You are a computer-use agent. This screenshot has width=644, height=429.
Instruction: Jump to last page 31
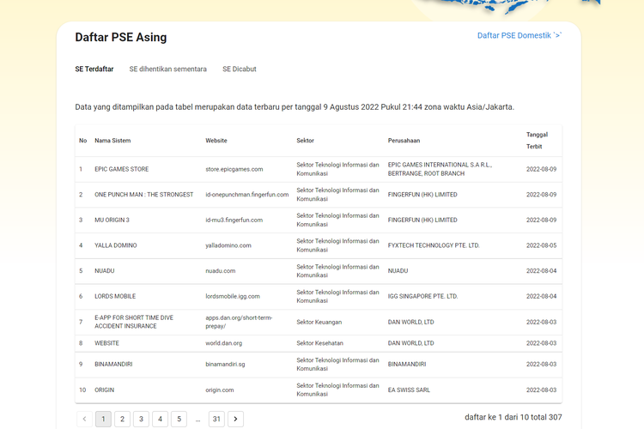pyautogui.click(x=217, y=419)
